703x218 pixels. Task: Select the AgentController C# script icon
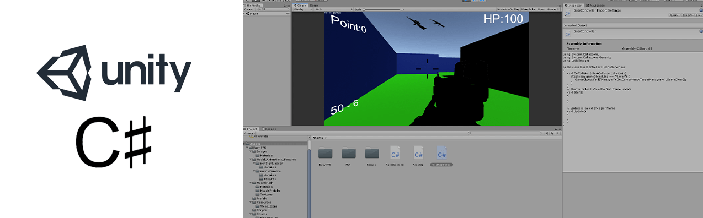(395, 153)
